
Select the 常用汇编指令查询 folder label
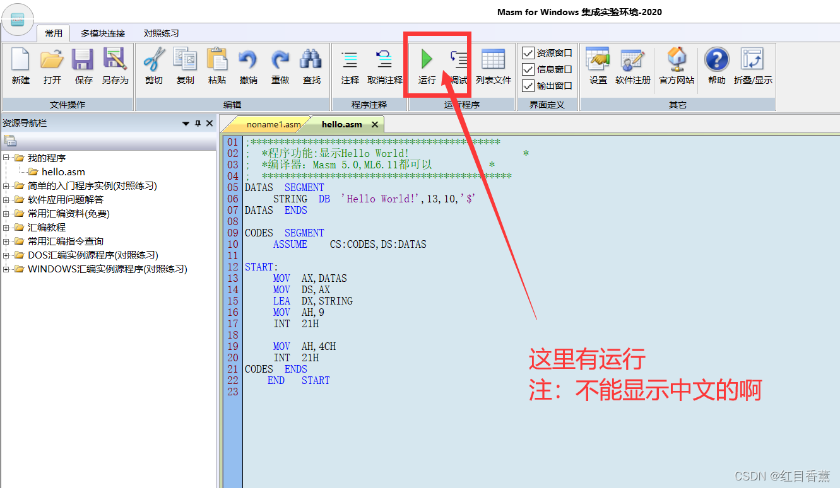[x=66, y=241]
